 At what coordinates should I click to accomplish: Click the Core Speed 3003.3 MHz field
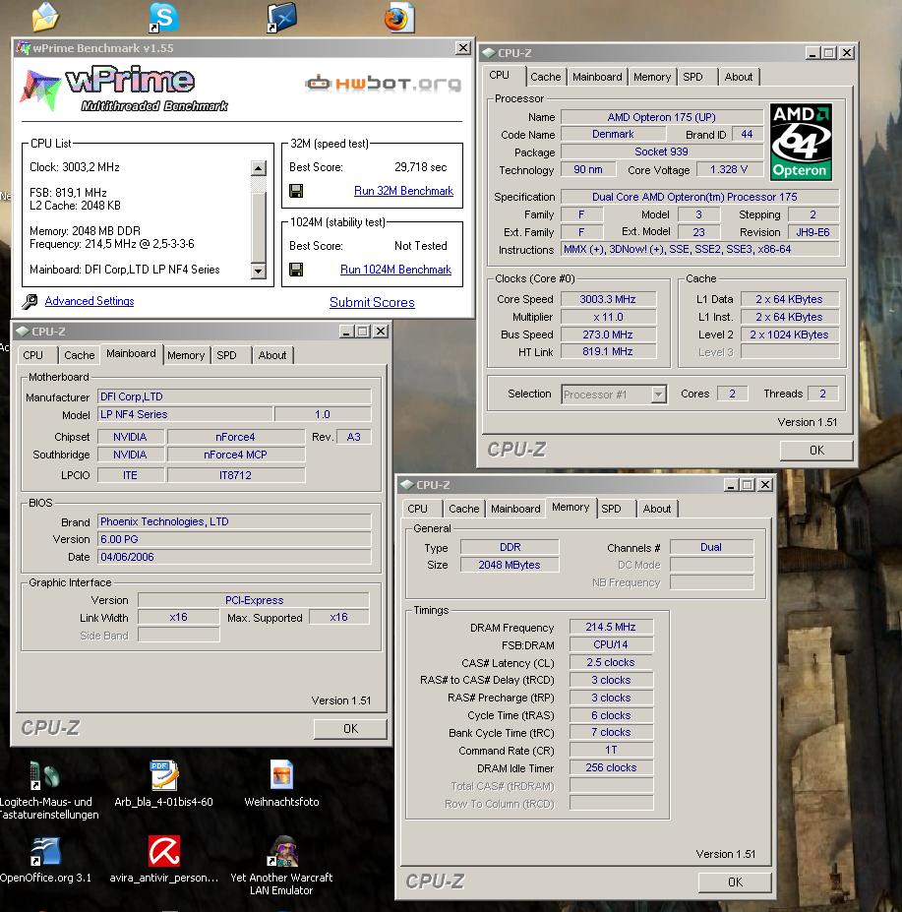(608, 299)
